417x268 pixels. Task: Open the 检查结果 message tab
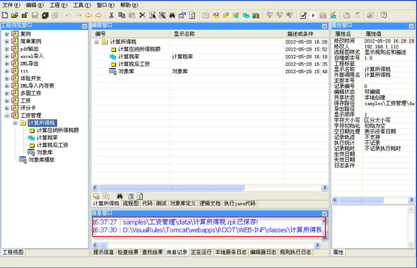point(128,253)
